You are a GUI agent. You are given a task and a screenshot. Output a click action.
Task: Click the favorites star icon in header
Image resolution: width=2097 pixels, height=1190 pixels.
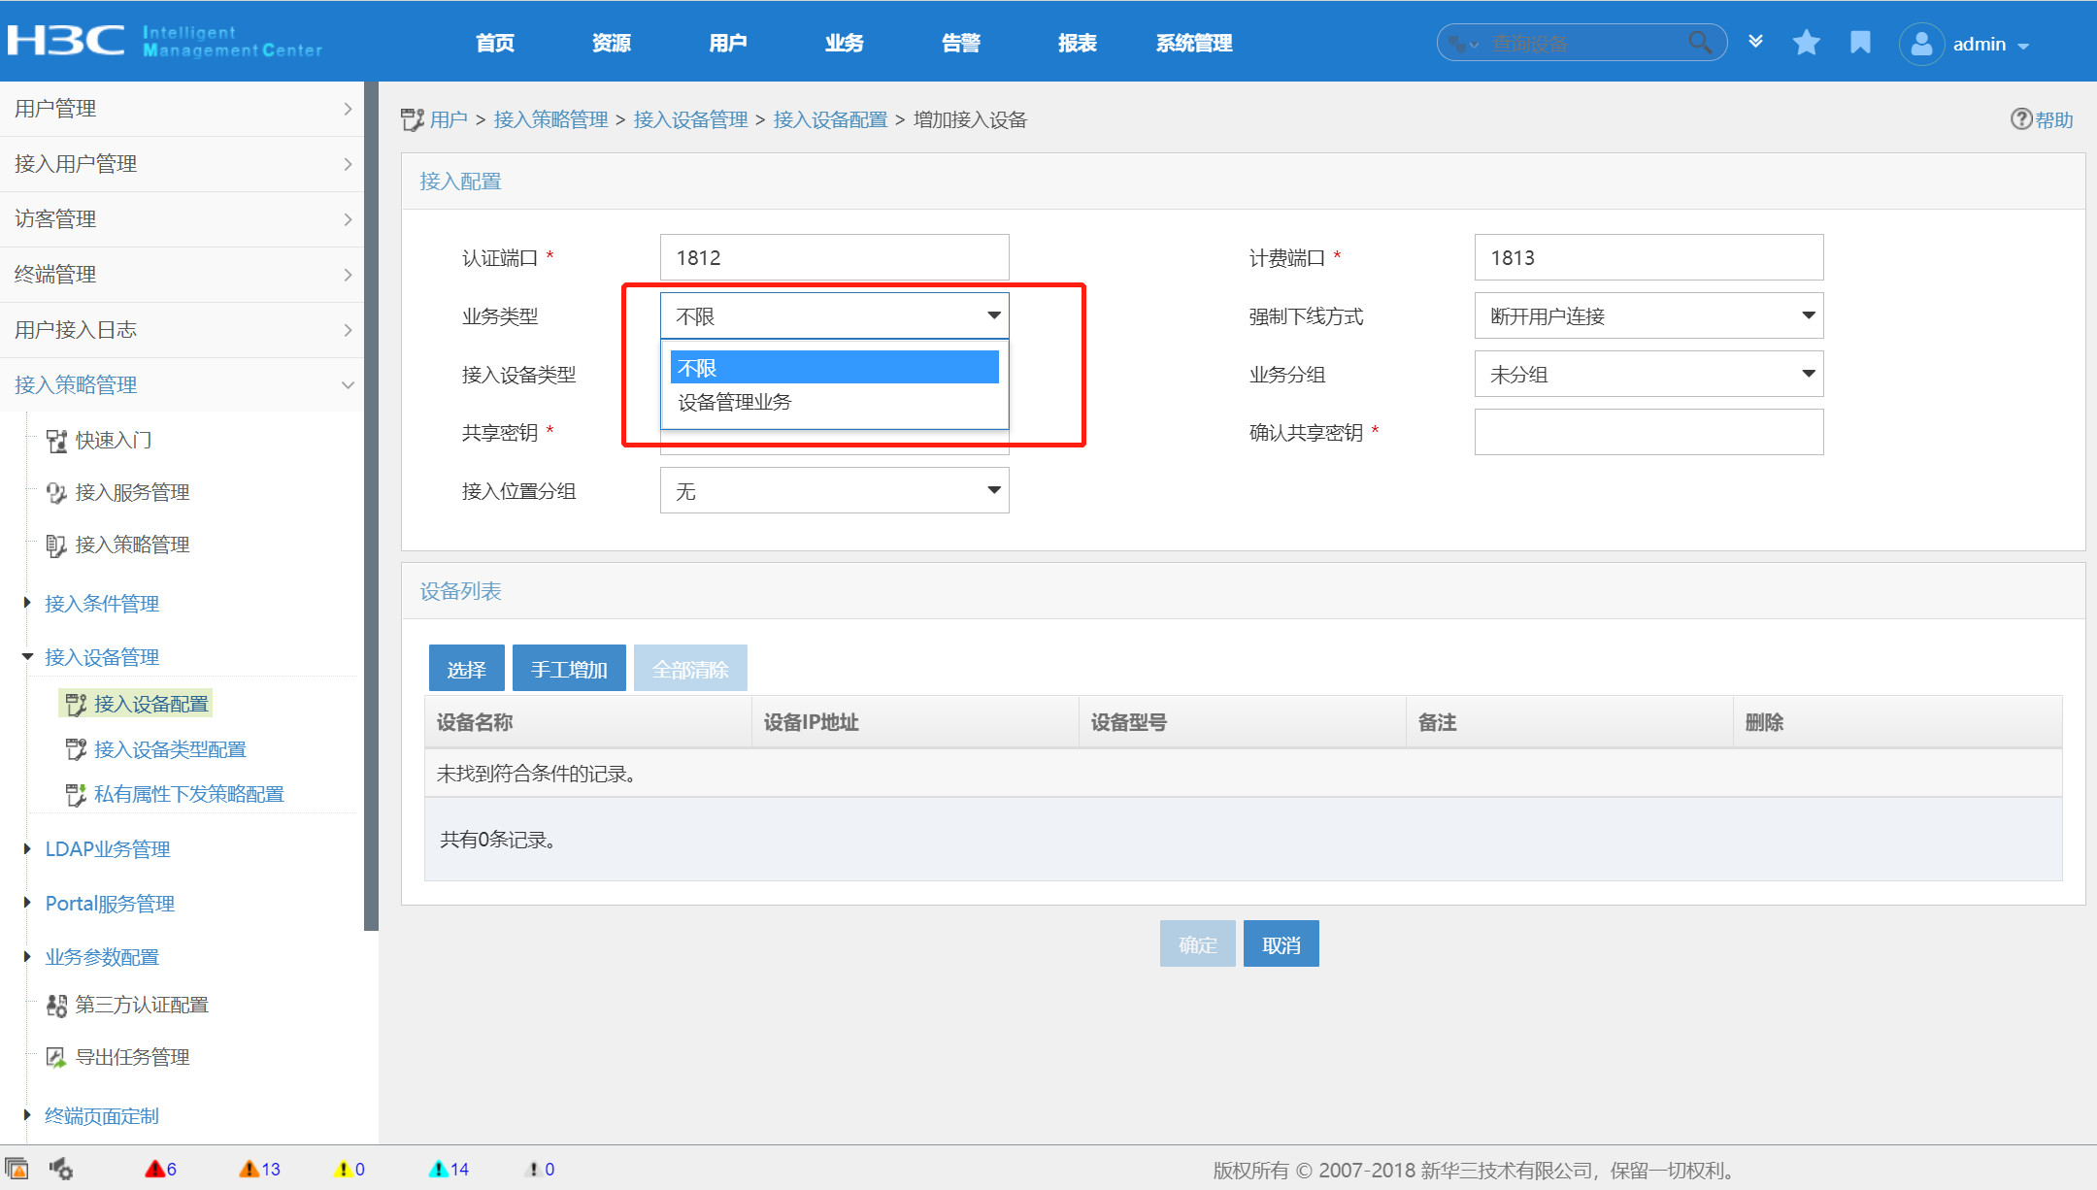1806,43
